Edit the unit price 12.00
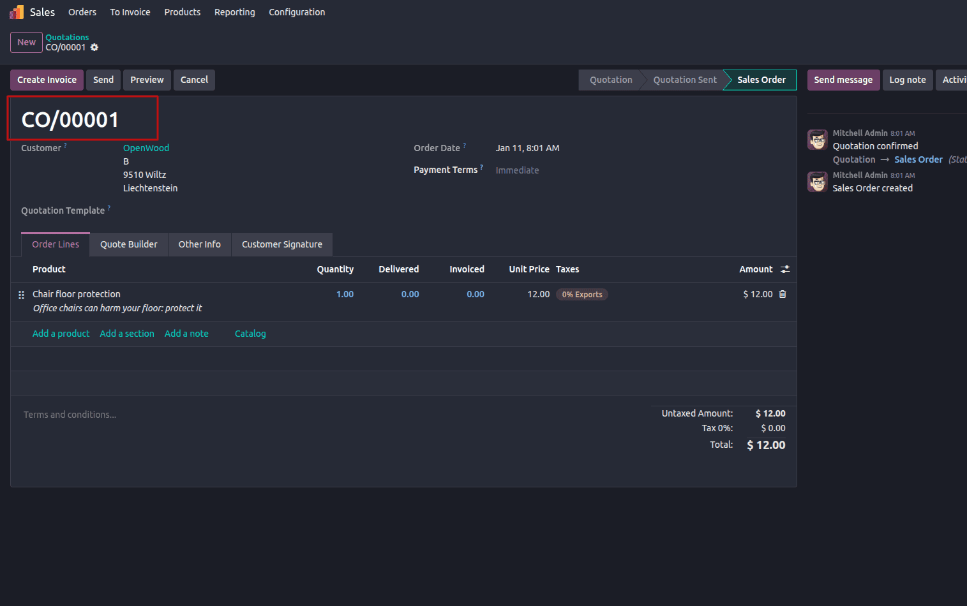Image resolution: width=967 pixels, height=606 pixels. click(x=539, y=294)
